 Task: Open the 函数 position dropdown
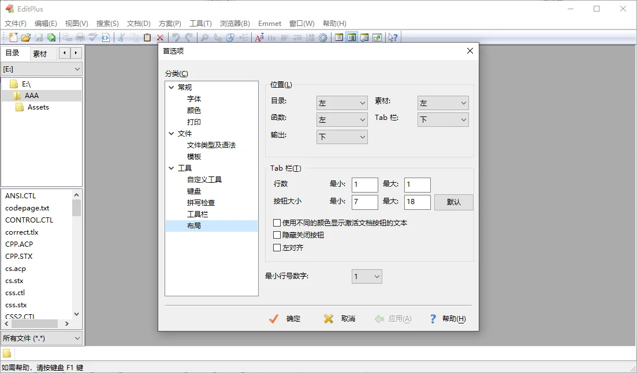(342, 119)
